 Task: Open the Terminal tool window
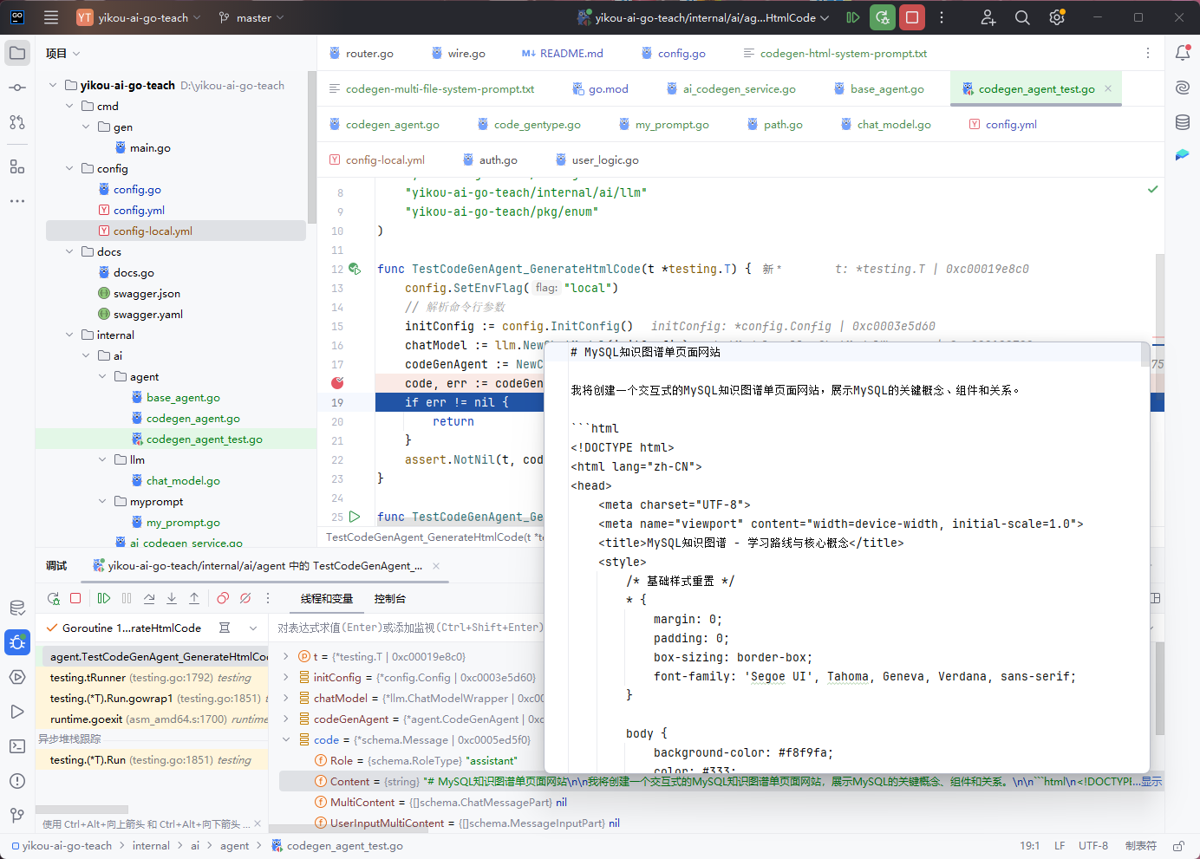point(17,746)
